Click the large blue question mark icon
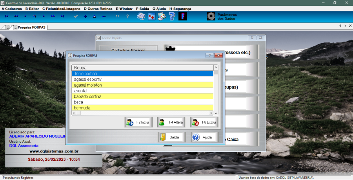 click(x=172, y=16)
